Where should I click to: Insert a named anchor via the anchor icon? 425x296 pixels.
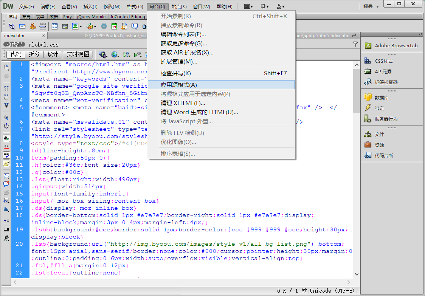pyautogui.click(x=33, y=26)
